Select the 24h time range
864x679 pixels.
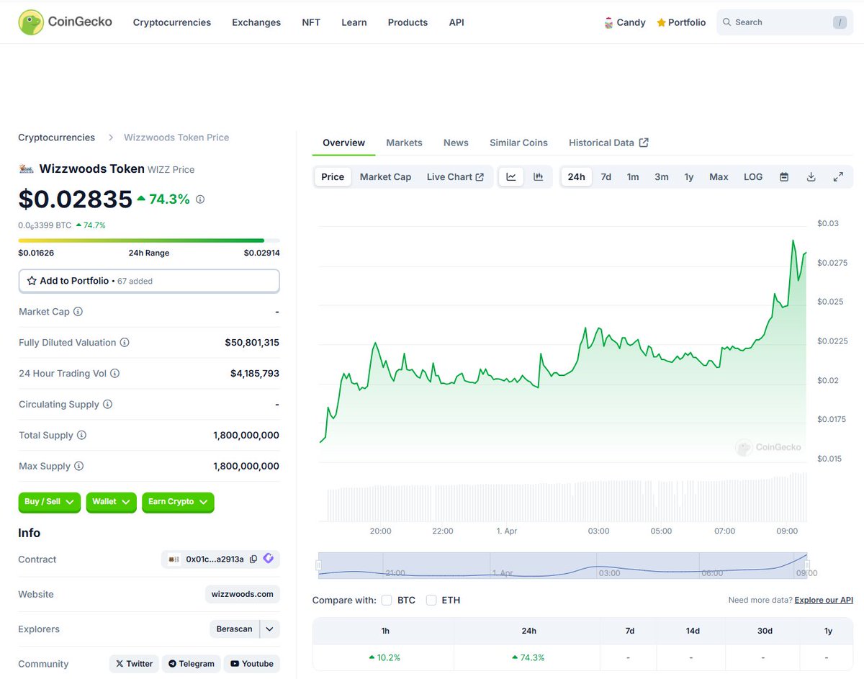coord(576,176)
